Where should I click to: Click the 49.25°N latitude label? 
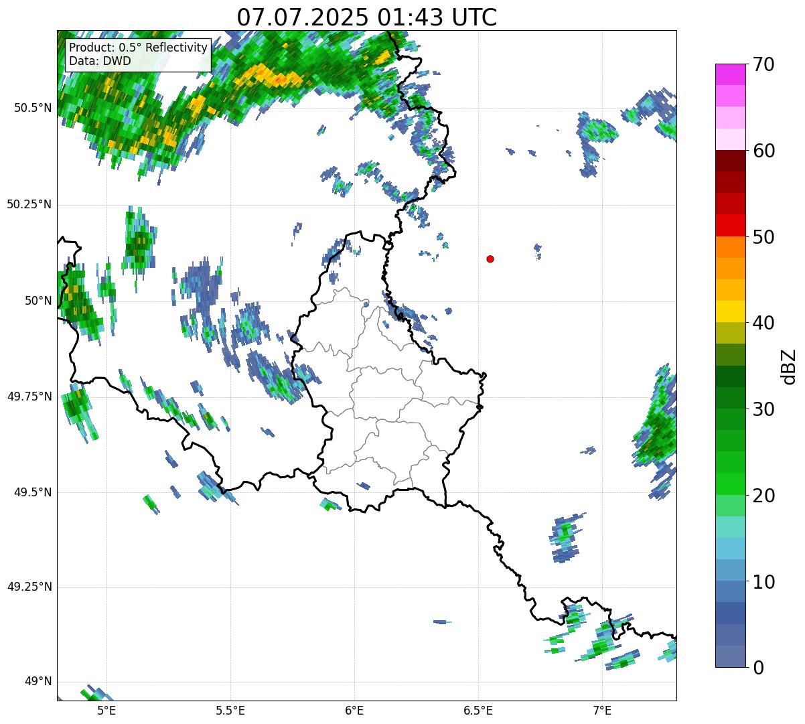(29, 587)
